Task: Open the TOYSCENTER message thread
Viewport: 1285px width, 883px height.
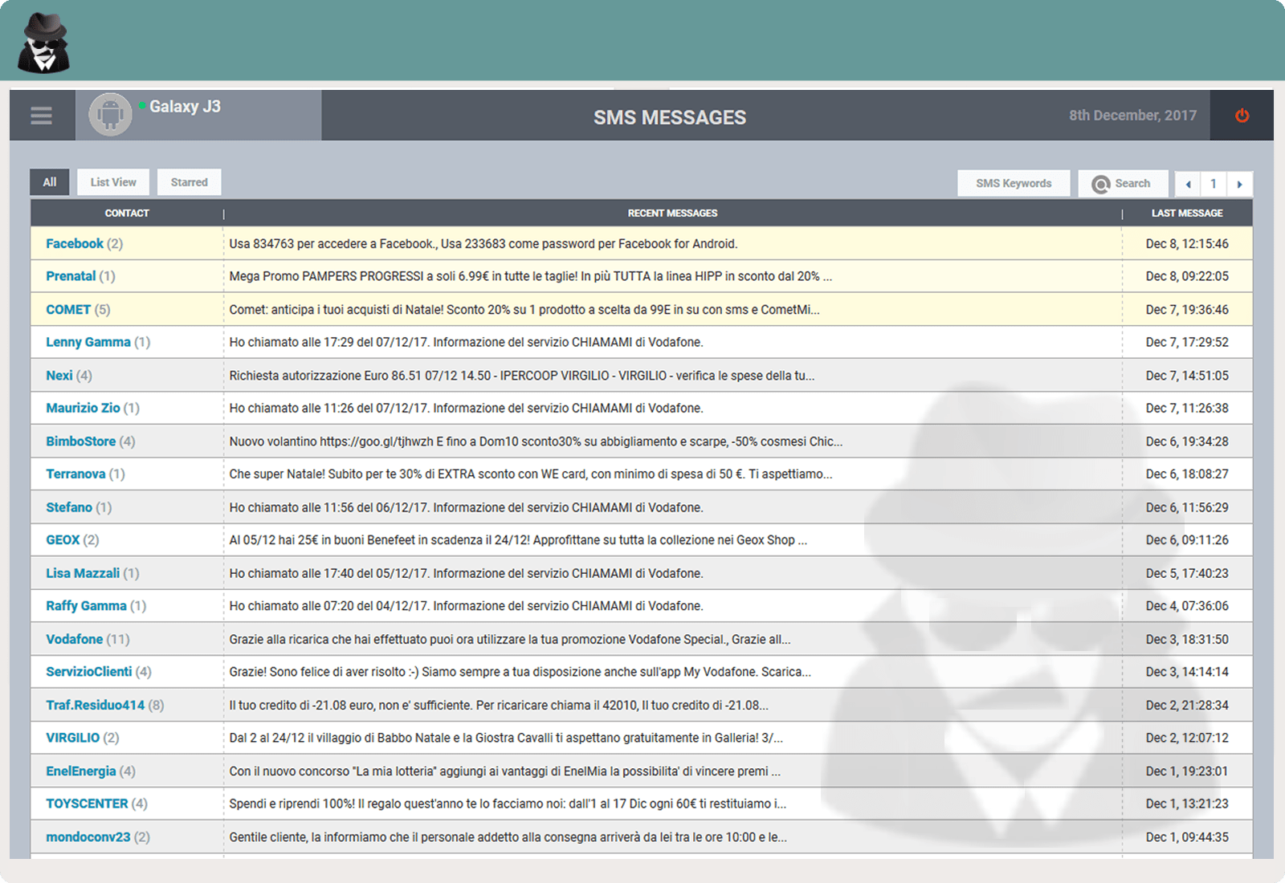Action: pyautogui.click(x=87, y=804)
